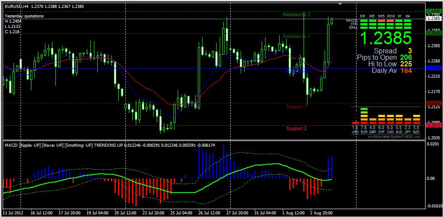Click the Yesterday quotations label
This screenshot has height=217, width=443.
24,16
